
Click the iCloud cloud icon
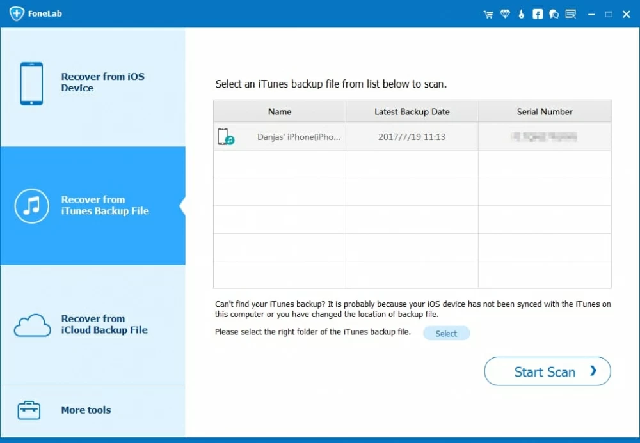32,325
